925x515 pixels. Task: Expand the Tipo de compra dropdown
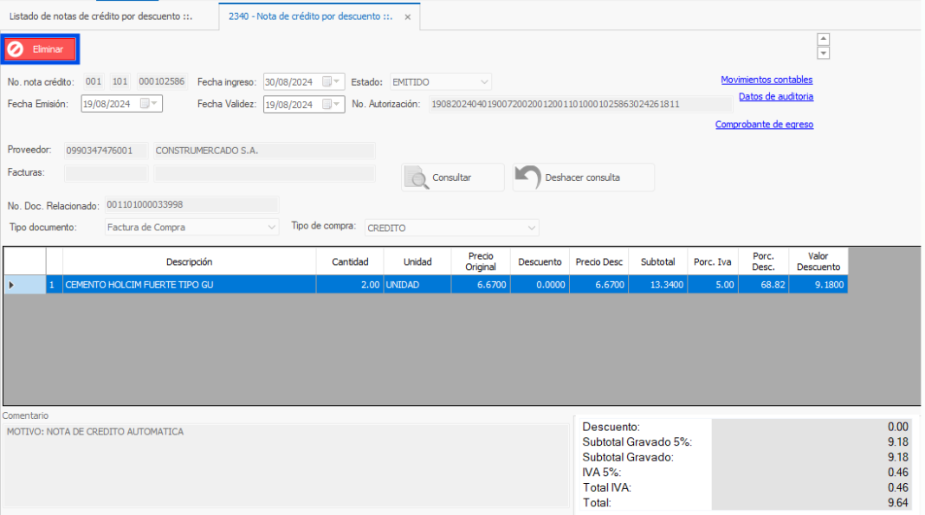click(x=532, y=229)
